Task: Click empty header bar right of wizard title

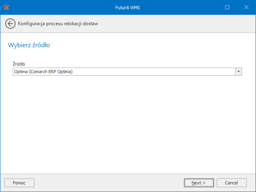Action: (176, 24)
